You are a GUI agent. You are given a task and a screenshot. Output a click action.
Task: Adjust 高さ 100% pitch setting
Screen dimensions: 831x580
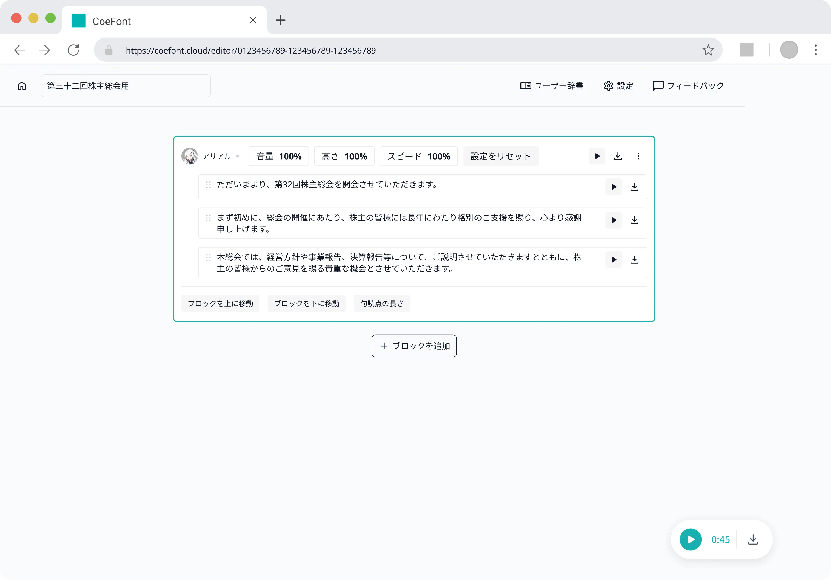pyautogui.click(x=344, y=156)
